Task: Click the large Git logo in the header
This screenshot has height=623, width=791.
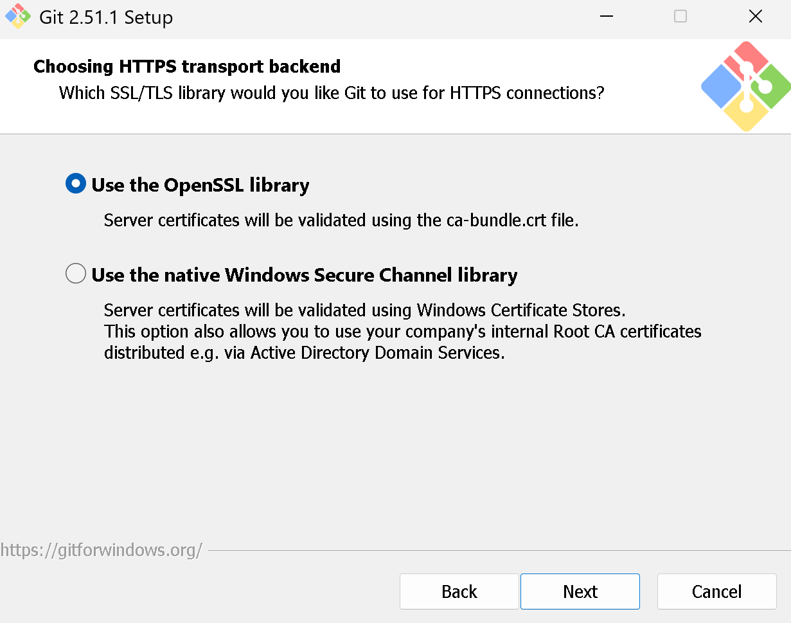Action: coord(745,86)
